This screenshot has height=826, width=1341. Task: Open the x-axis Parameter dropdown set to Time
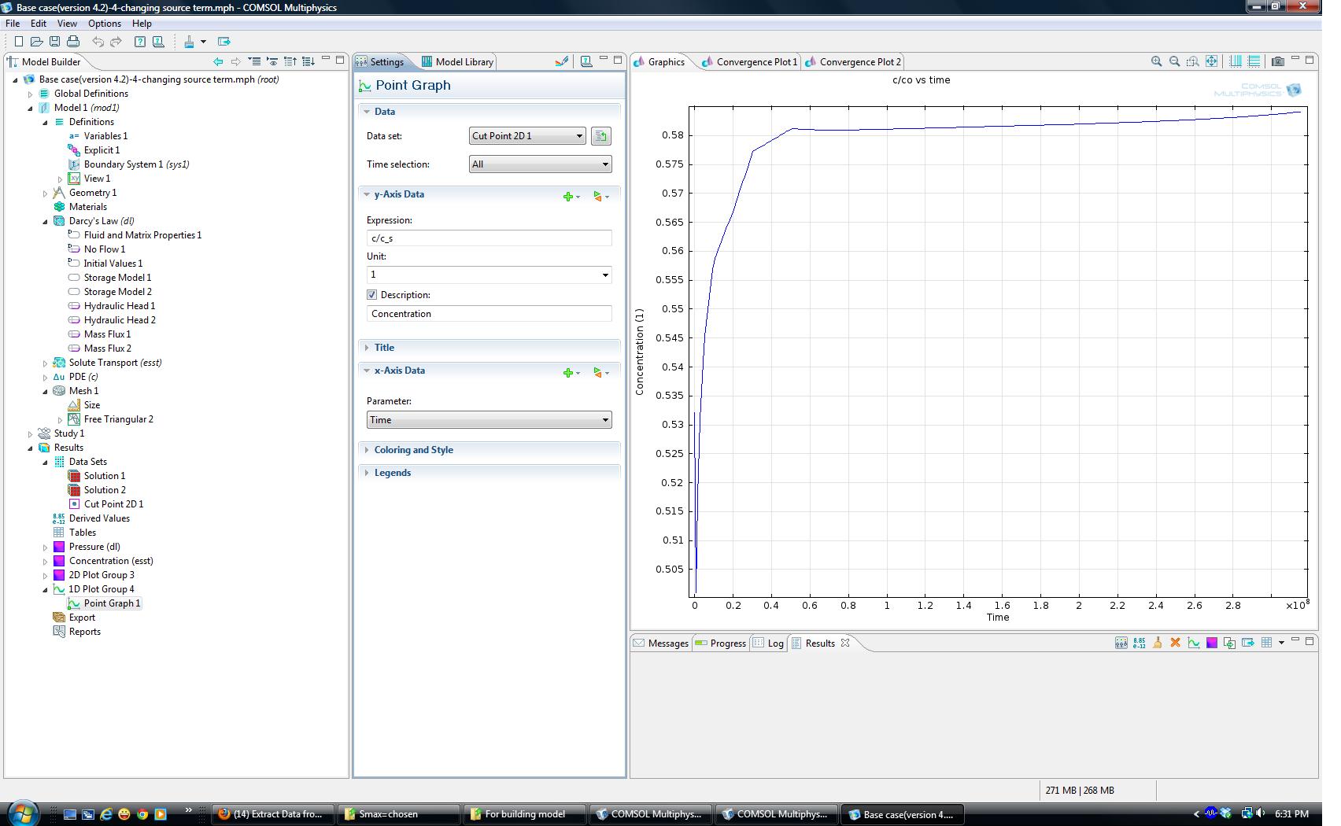[x=489, y=420]
